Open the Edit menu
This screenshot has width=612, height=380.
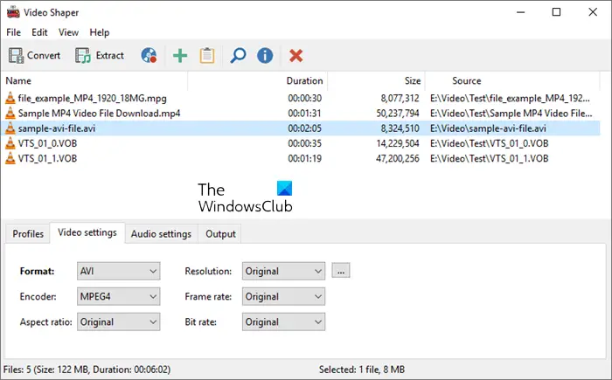[x=39, y=32]
